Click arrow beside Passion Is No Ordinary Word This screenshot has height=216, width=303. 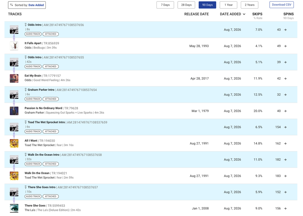pyautogui.click(x=285, y=111)
